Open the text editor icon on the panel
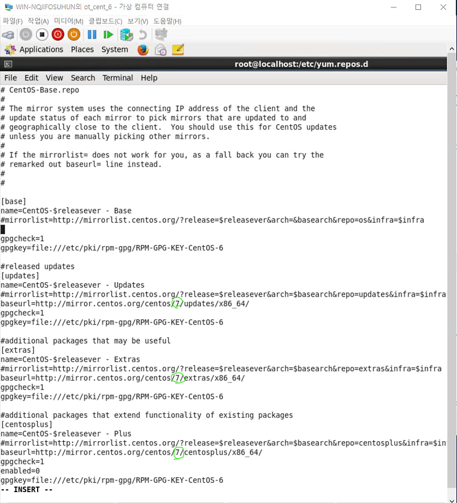 click(178, 50)
